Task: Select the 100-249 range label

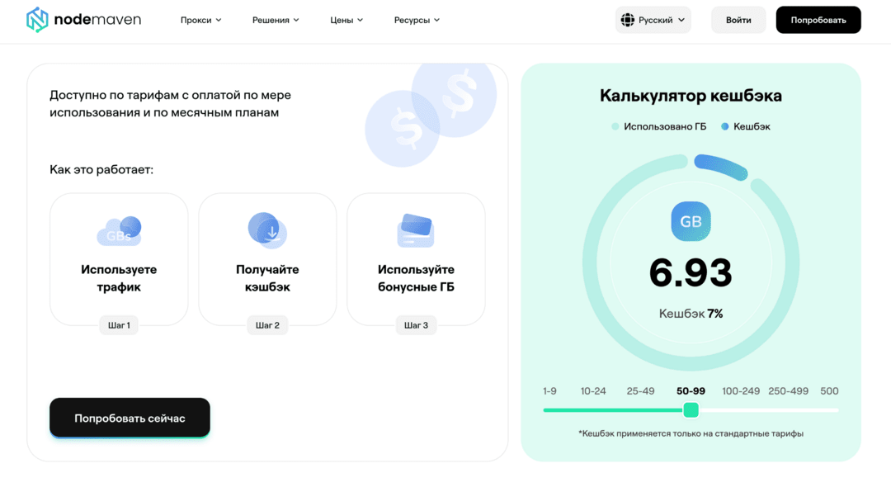Action: [x=740, y=391]
